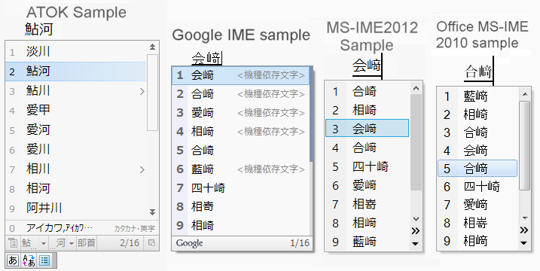Expand sub-candidates for 鮎川 in ATOK
540x271 pixels.
pos(142,91)
